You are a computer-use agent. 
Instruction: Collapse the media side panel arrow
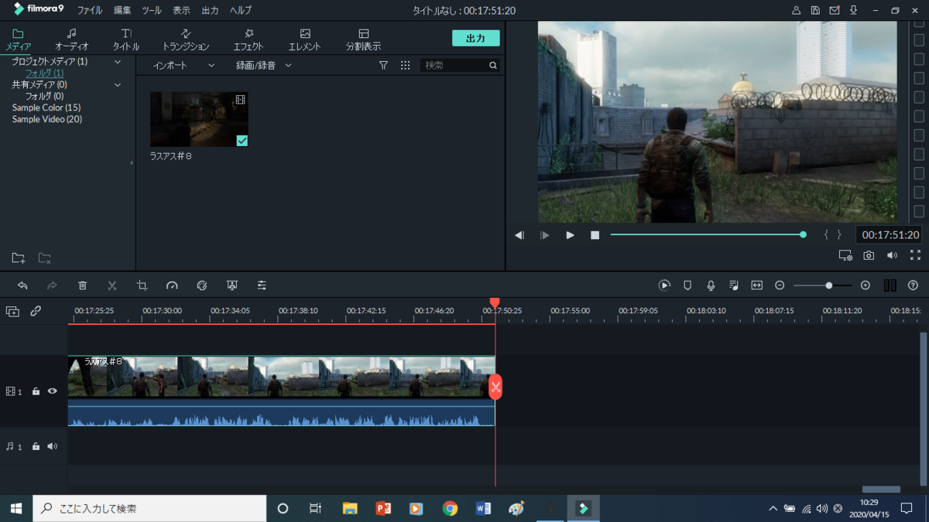(x=131, y=163)
